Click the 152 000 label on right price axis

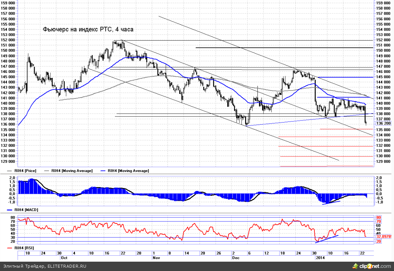click(383, 40)
